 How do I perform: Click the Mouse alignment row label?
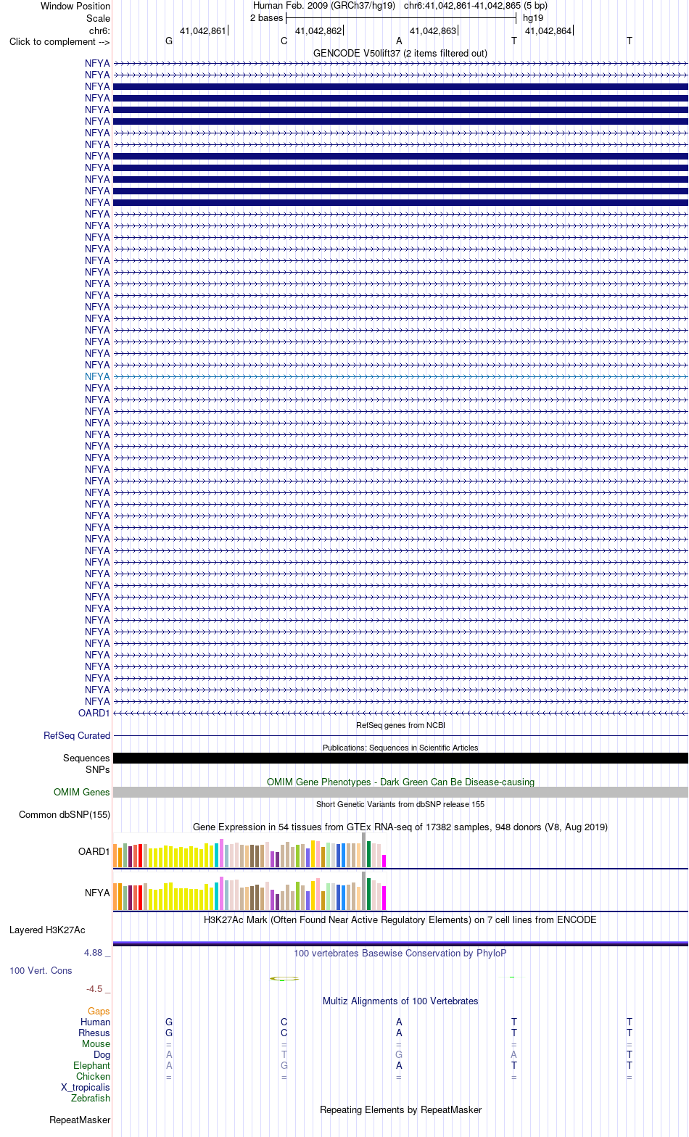[96, 1043]
